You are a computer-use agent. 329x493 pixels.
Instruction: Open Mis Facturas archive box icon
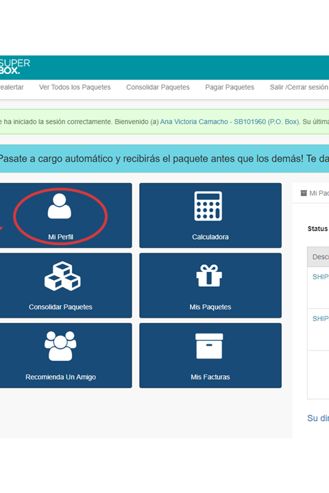coord(209,346)
